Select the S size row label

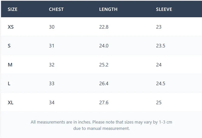9,46
